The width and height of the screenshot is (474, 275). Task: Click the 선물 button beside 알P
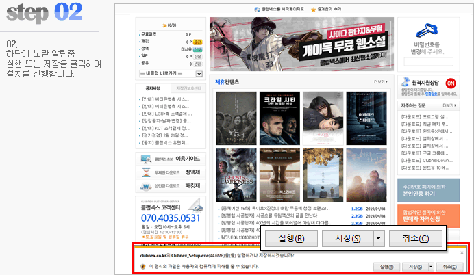[197, 57]
